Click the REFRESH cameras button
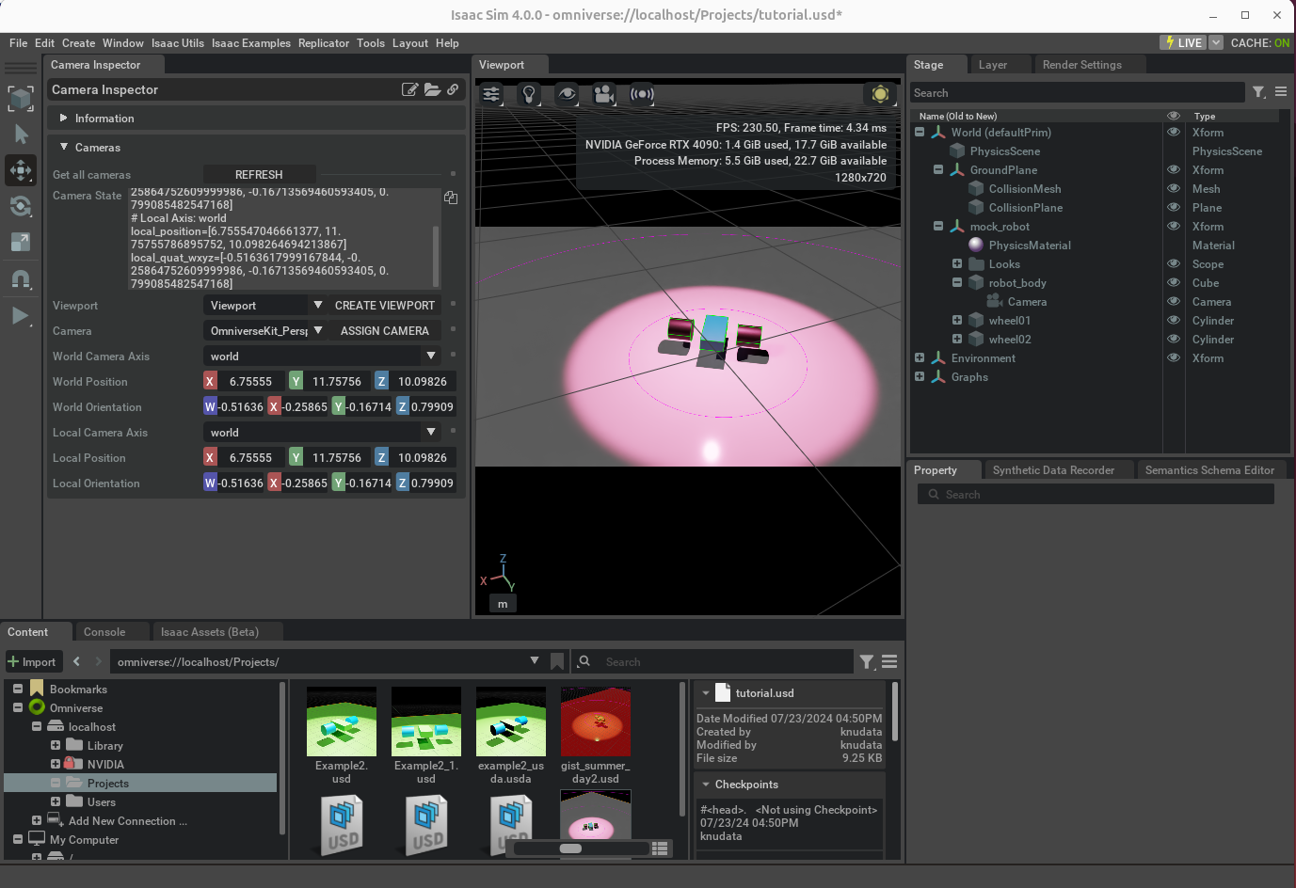 pos(259,174)
